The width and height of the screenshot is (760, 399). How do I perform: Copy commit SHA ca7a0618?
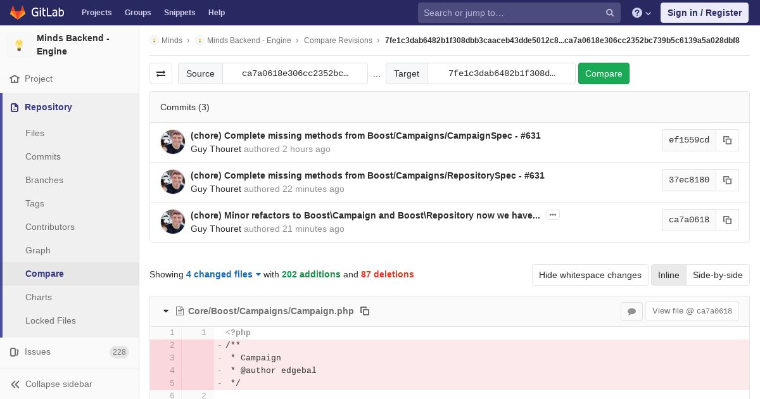727,220
